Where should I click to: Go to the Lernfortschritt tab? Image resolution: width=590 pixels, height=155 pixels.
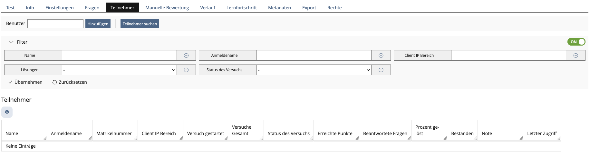[x=241, y=8]
